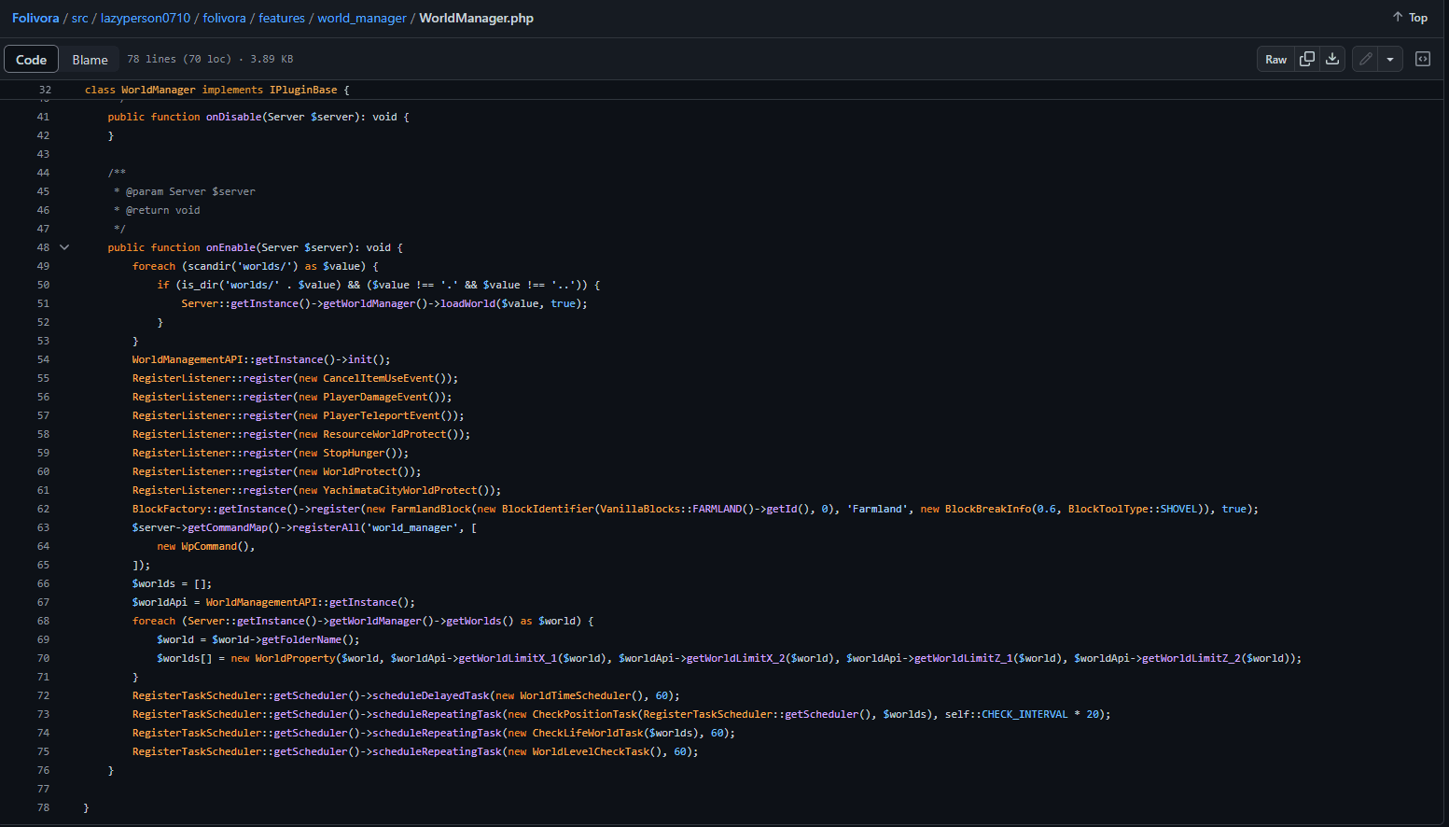Go to folivora folder breadcrumb

pos(225,18)
